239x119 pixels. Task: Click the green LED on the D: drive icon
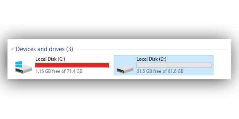coord(123,71)
